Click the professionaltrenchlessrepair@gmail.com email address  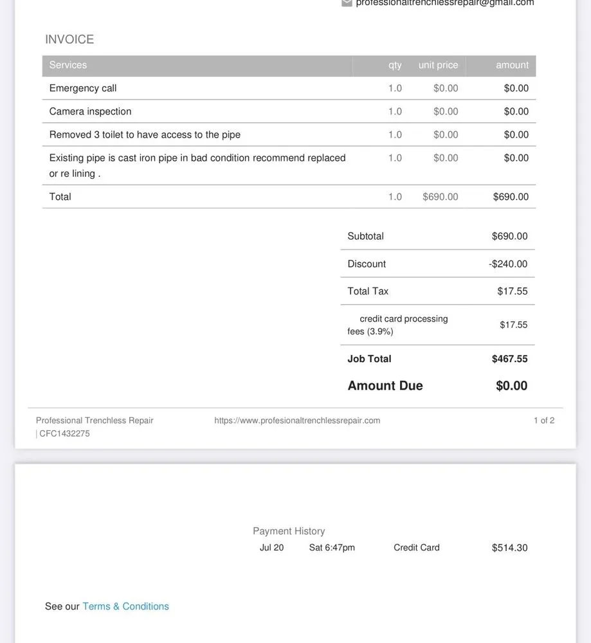(x=445, y=3)
